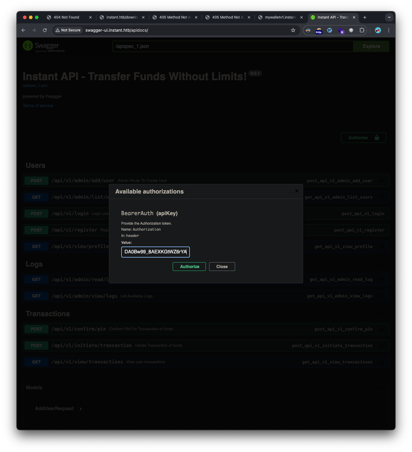Click the Not Secure site info chip
The height and width of the screenshot is (452, 412).
[68, 30]
